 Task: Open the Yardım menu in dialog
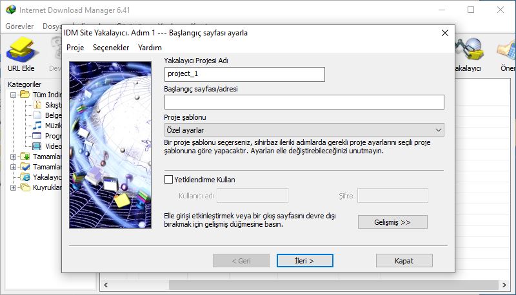click(150, 48)
